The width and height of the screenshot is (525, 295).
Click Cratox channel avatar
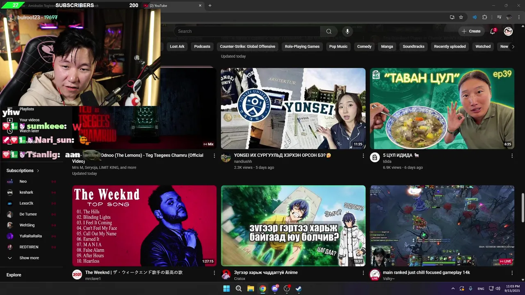[226, 275]
